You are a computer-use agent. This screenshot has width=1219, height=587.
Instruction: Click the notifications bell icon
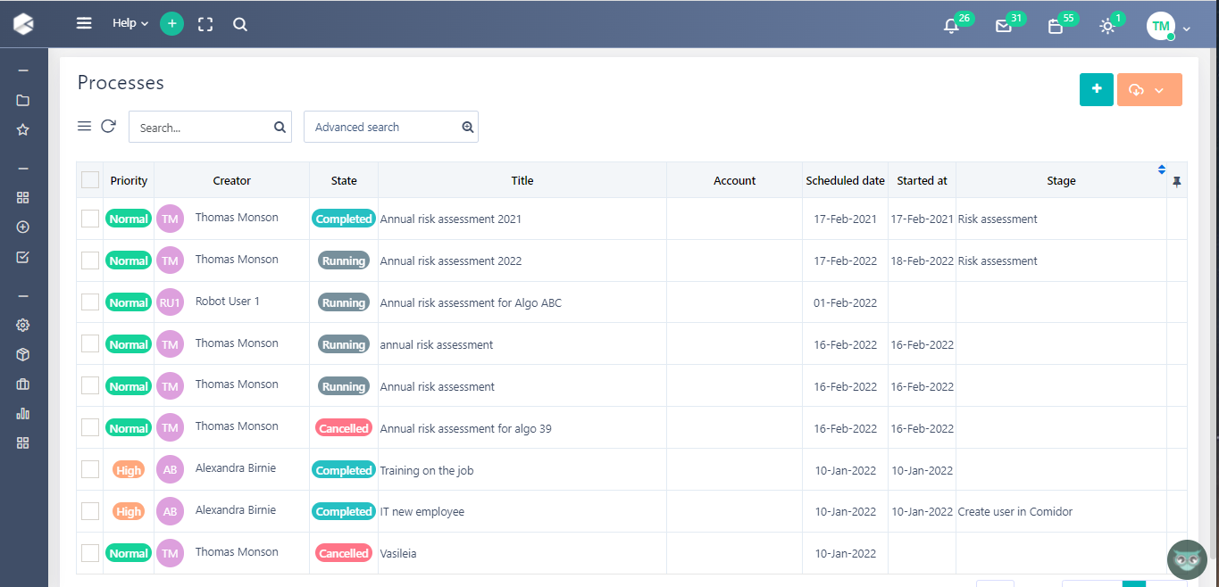click(x=951, y=26)
